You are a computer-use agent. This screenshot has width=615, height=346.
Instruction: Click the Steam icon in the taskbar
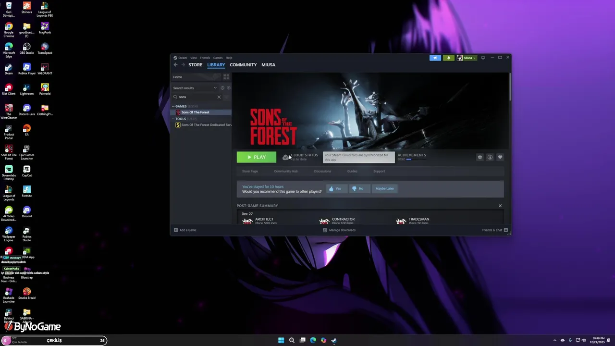tap(334, 340)
